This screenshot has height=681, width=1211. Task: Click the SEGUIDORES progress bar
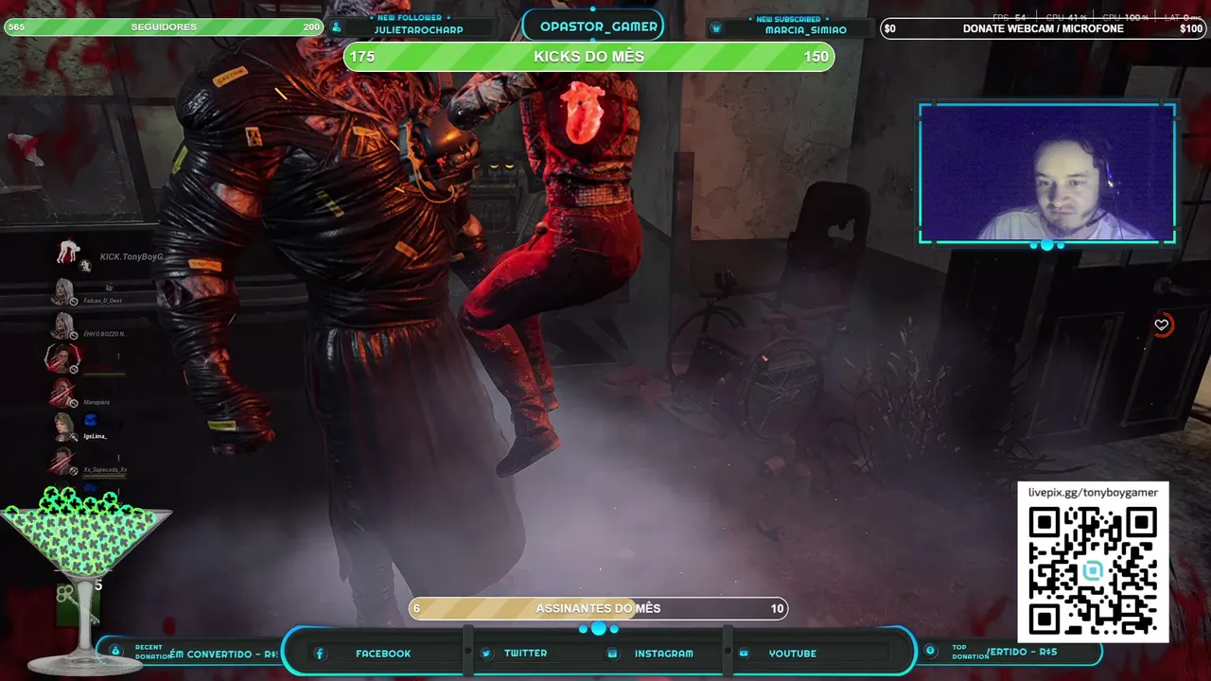click(164, 27)
